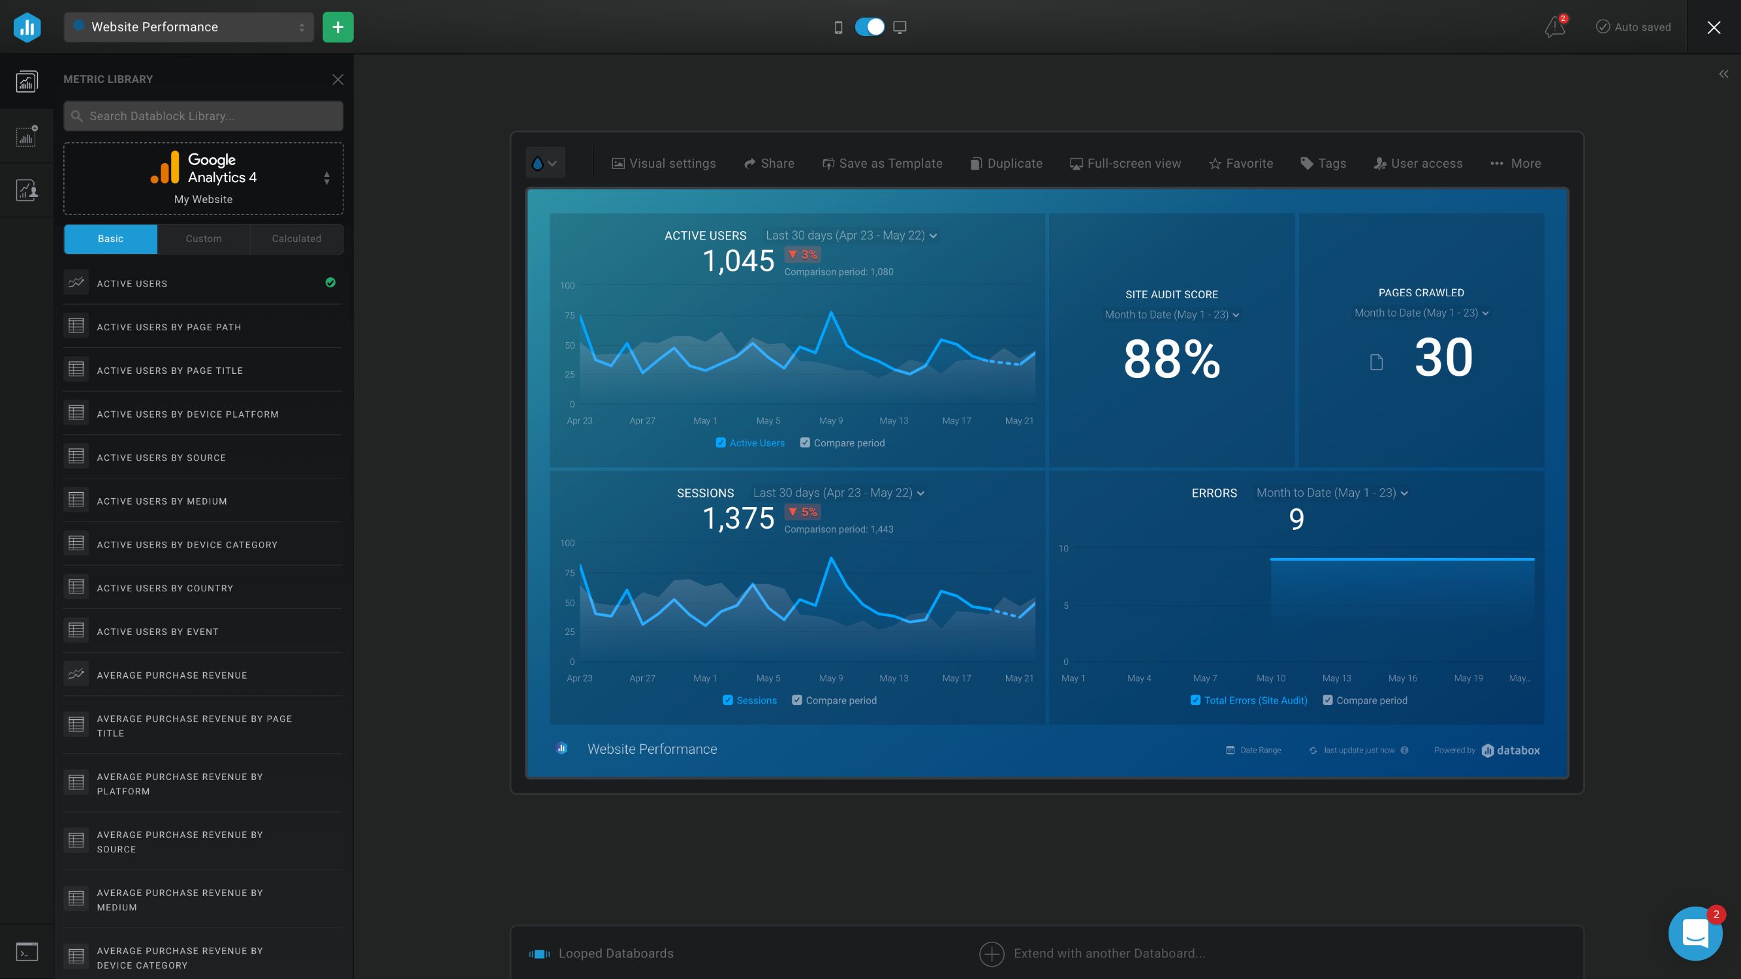Open the theme color drop dropdown
This screenshot has height=979, width=1741.
pos(544,163)
